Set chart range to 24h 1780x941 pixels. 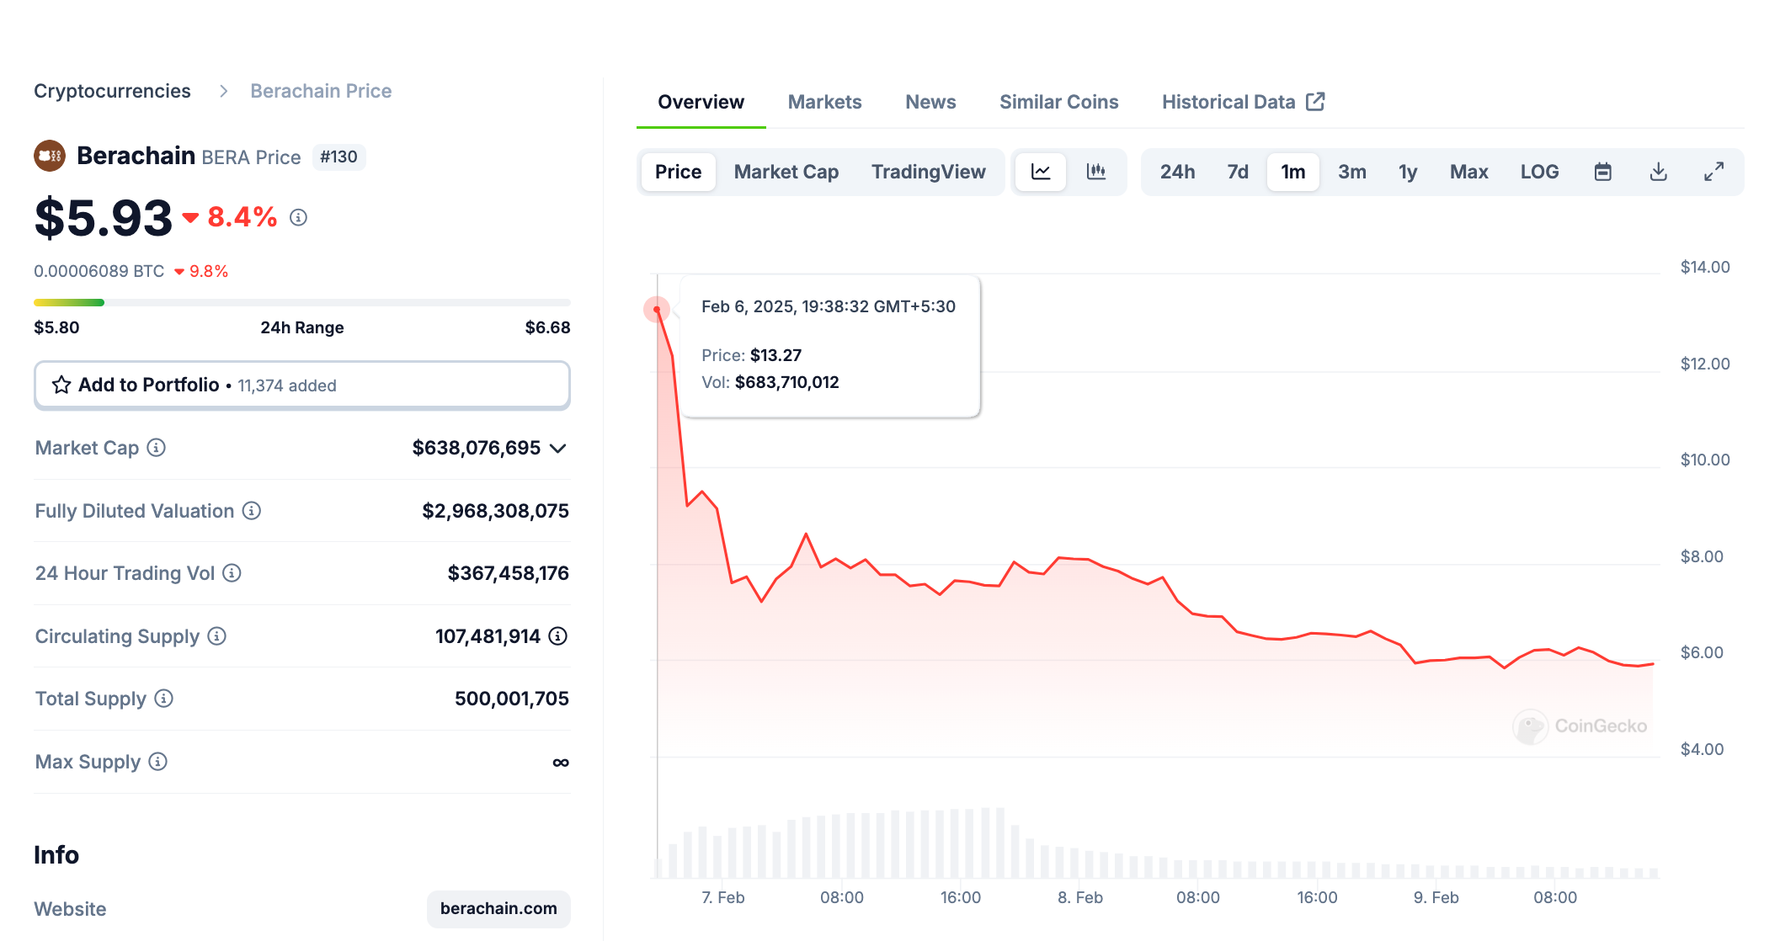[1178, 172]
